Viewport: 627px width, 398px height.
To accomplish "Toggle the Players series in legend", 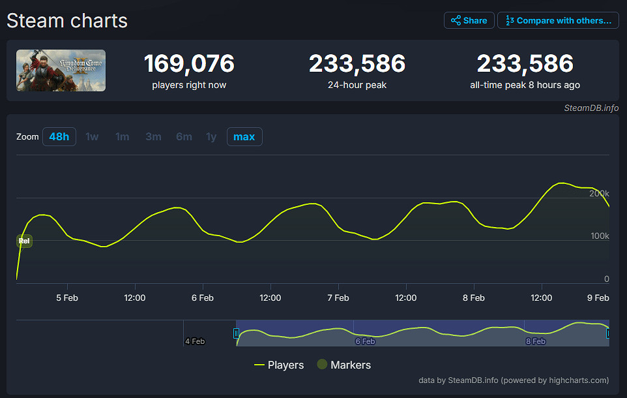I will pos(279,365).
